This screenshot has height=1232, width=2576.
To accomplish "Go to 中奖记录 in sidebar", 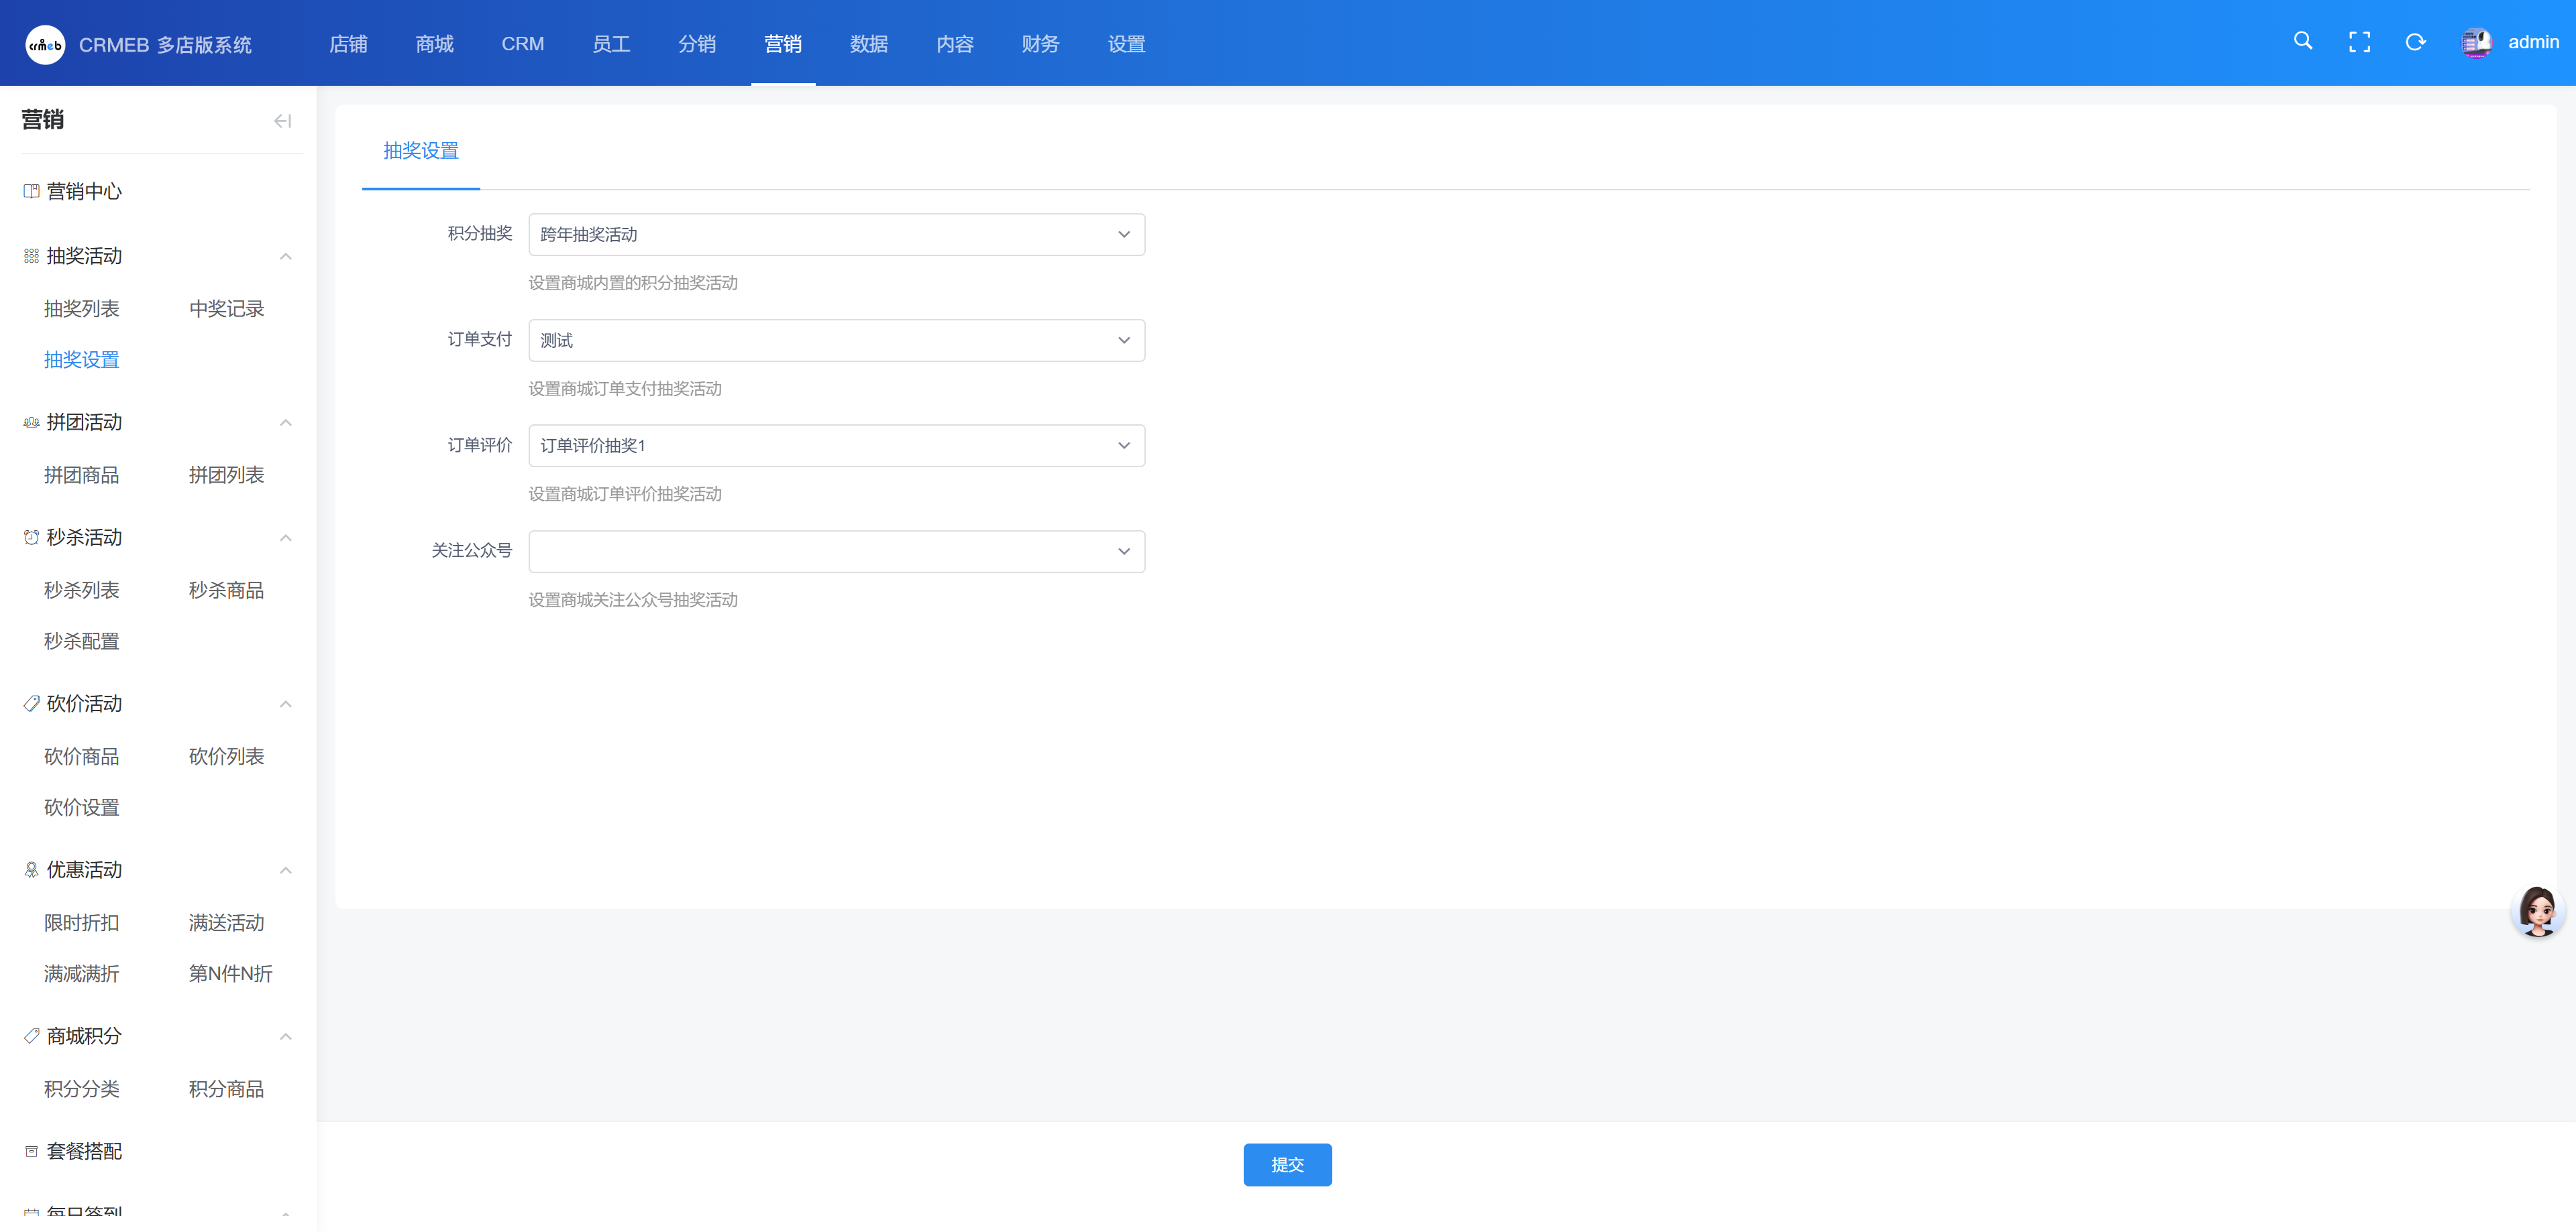I will pyautogui.click(x=226, y=309).
